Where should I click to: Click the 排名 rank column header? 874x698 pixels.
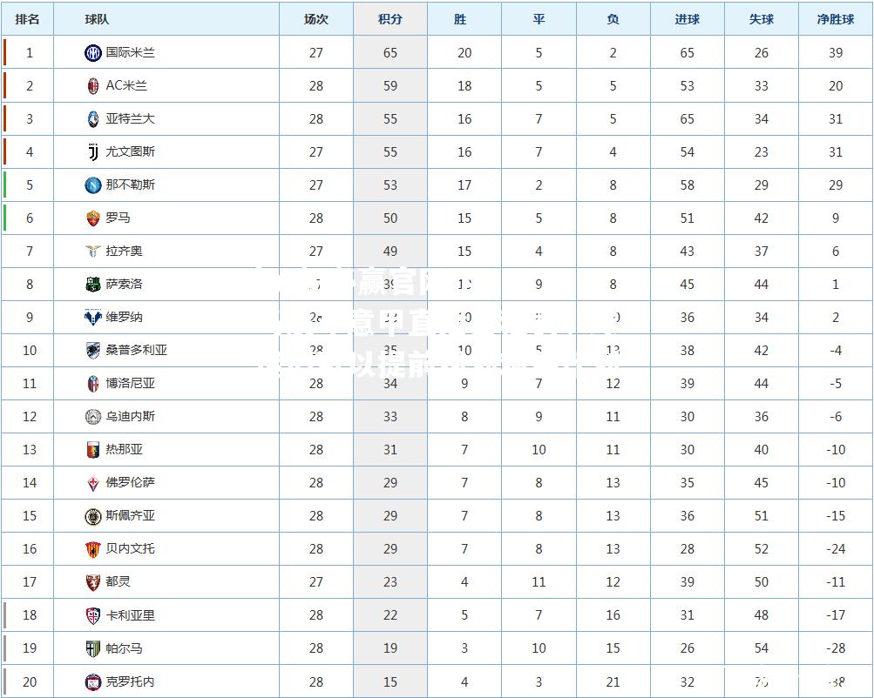(27, 19)
